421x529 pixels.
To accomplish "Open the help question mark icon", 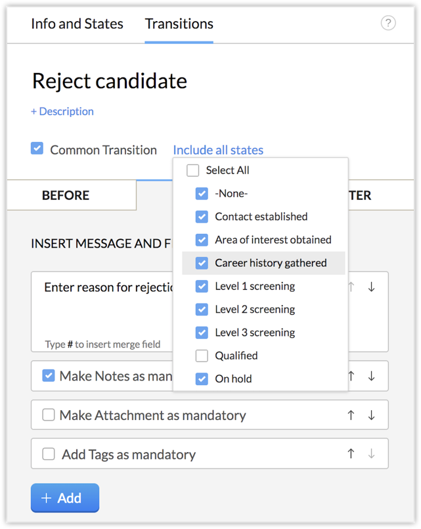I will 388,24.
